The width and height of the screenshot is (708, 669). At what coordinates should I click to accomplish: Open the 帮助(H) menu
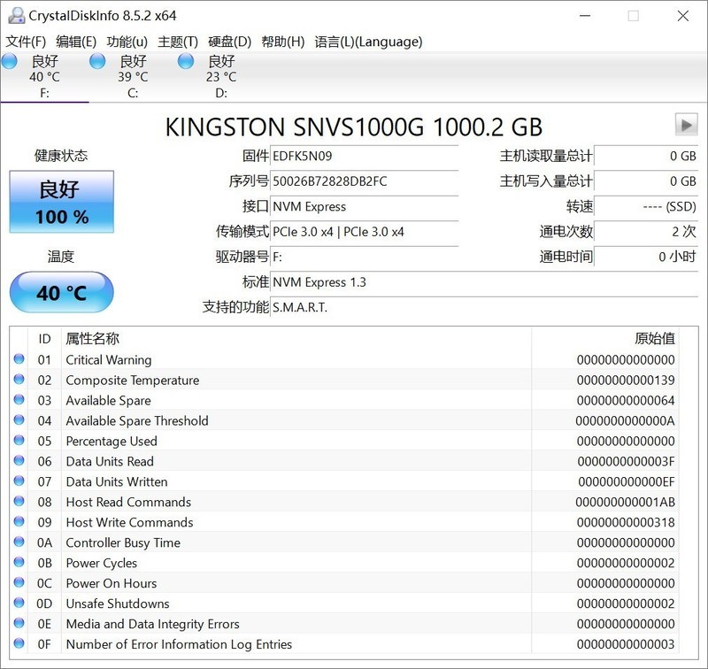[281, 41]
